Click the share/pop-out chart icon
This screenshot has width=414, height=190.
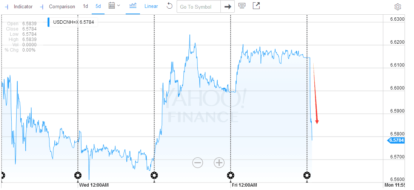256,6
